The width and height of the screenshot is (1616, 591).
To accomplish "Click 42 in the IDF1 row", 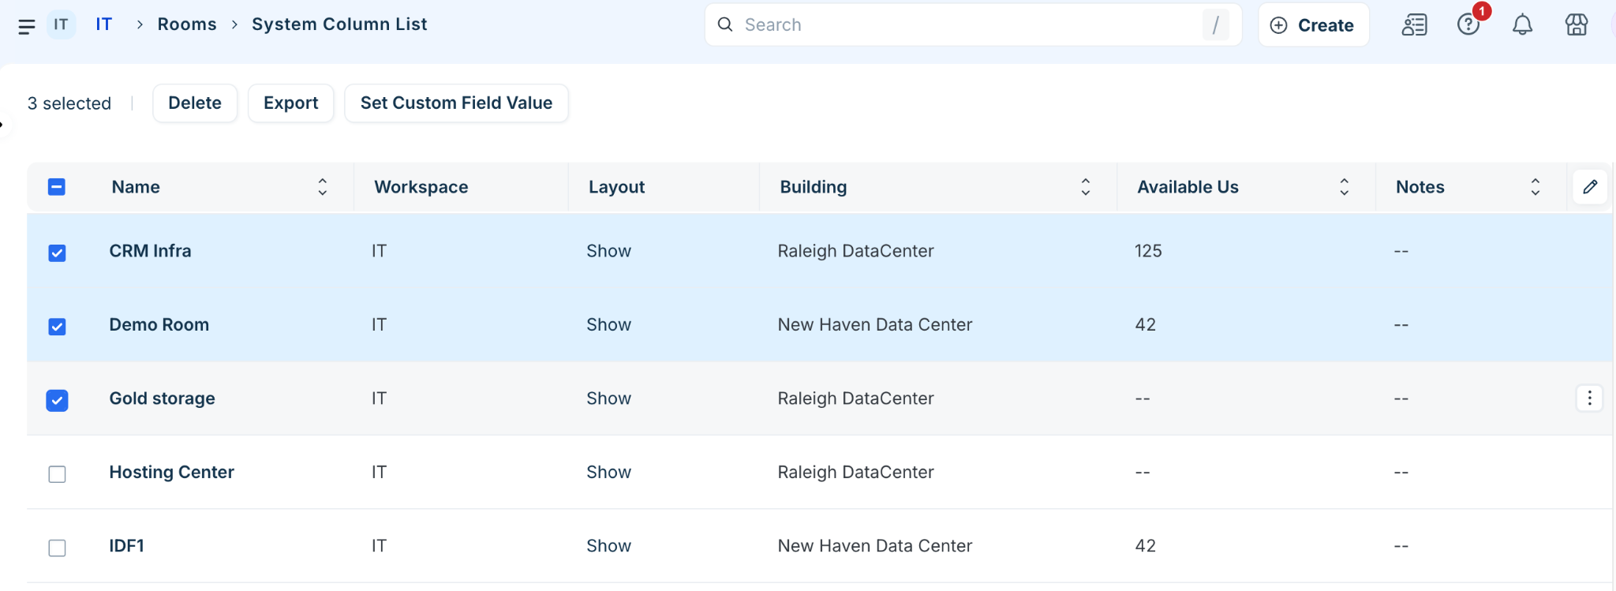I will click(x=1145, y=546).
